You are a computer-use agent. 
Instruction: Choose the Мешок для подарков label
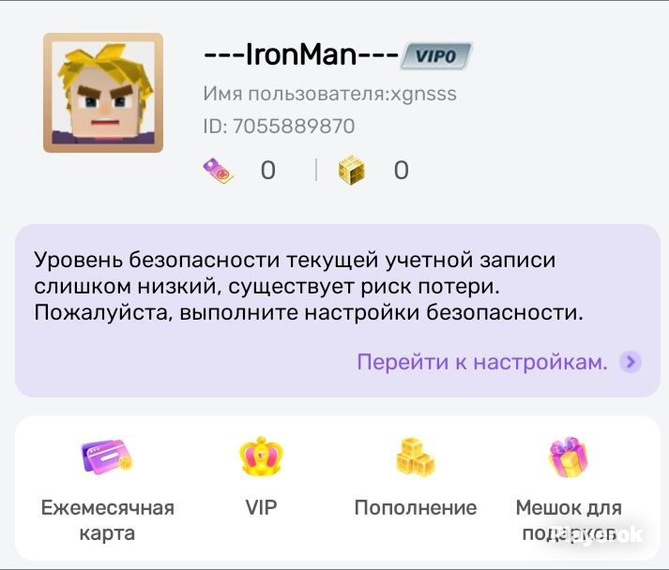pos(569,520)
